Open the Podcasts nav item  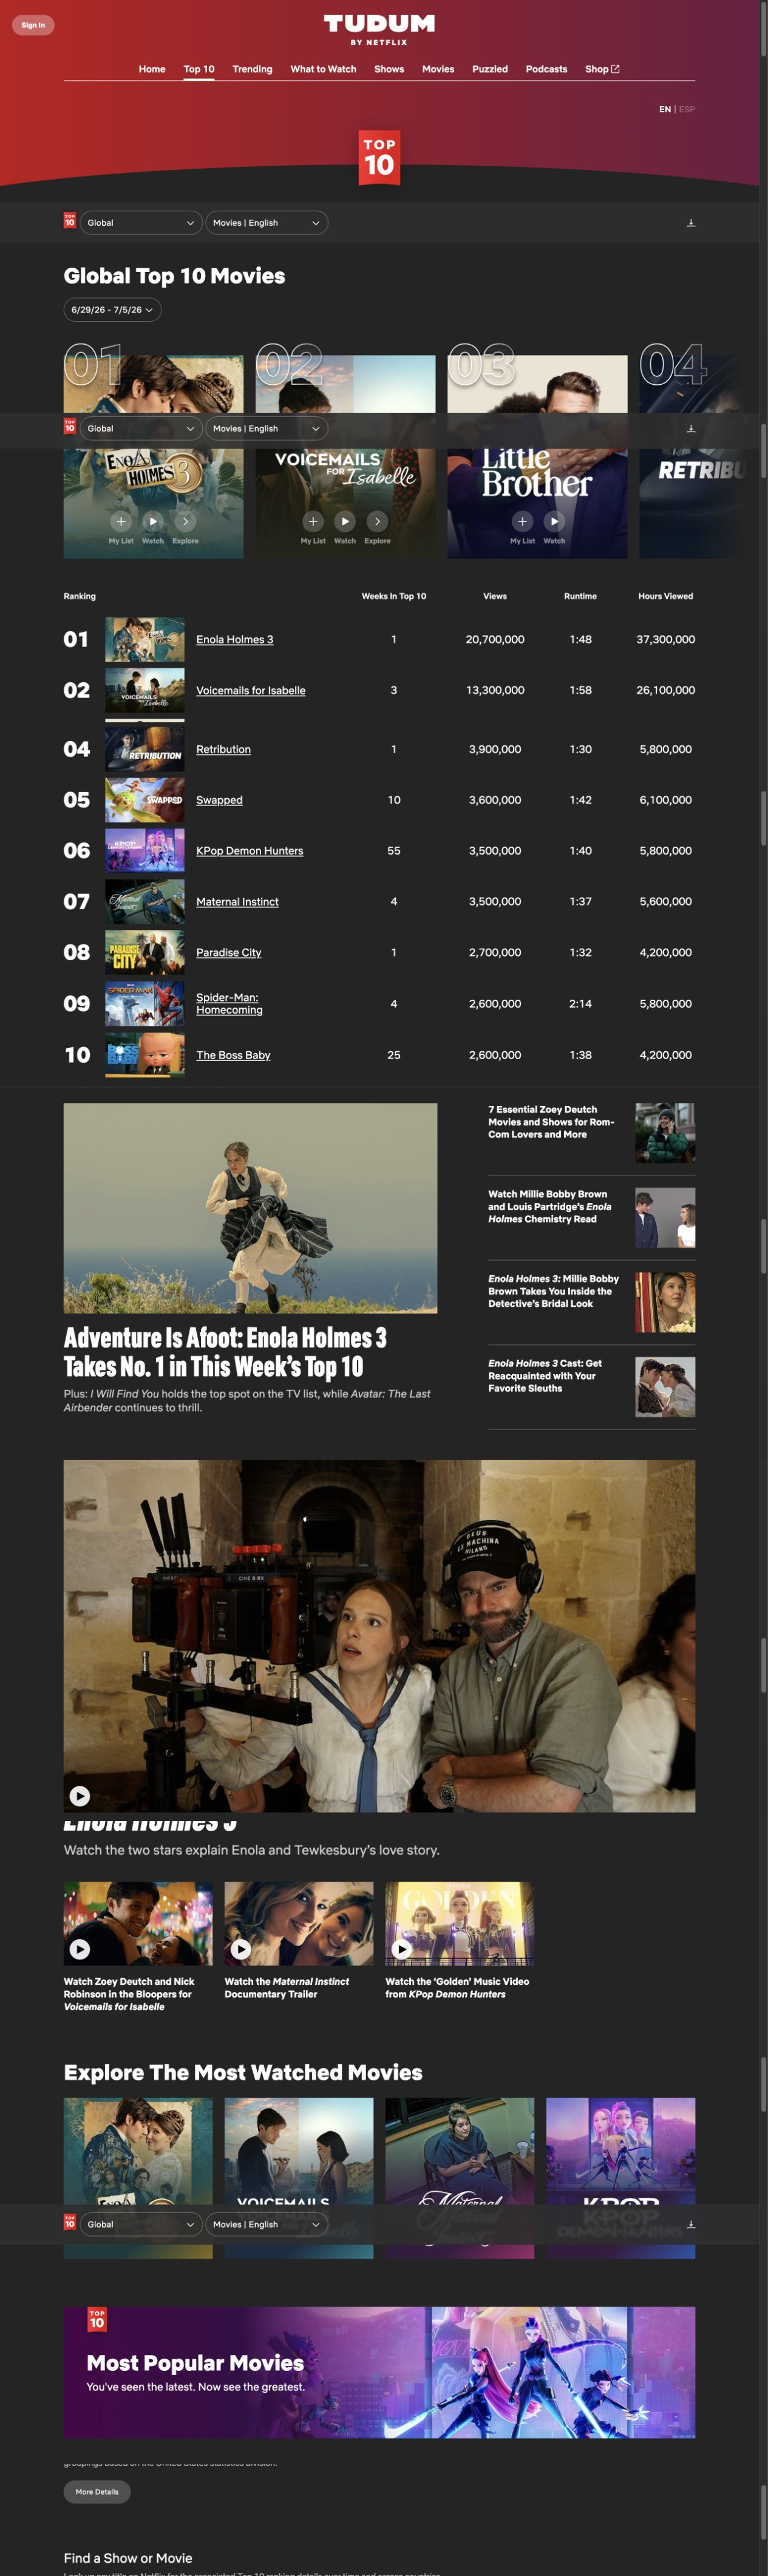click(546, 69)
